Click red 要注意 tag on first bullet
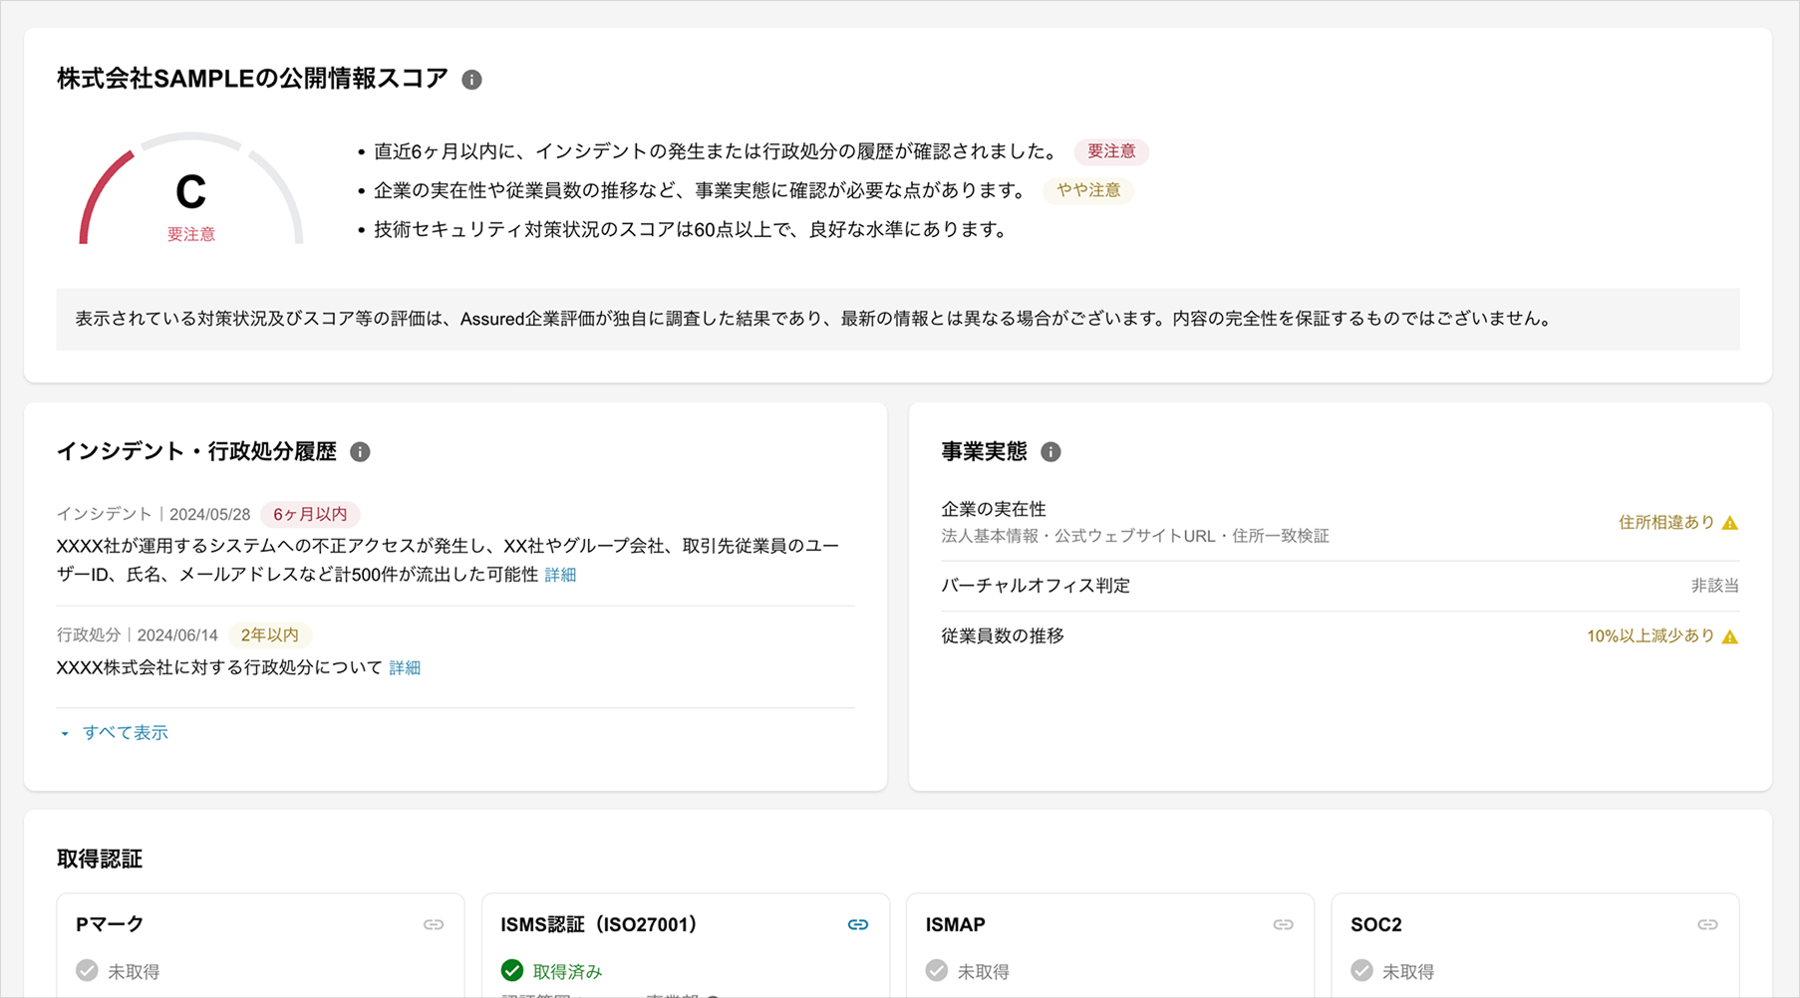 click(x=1111, y=151)
